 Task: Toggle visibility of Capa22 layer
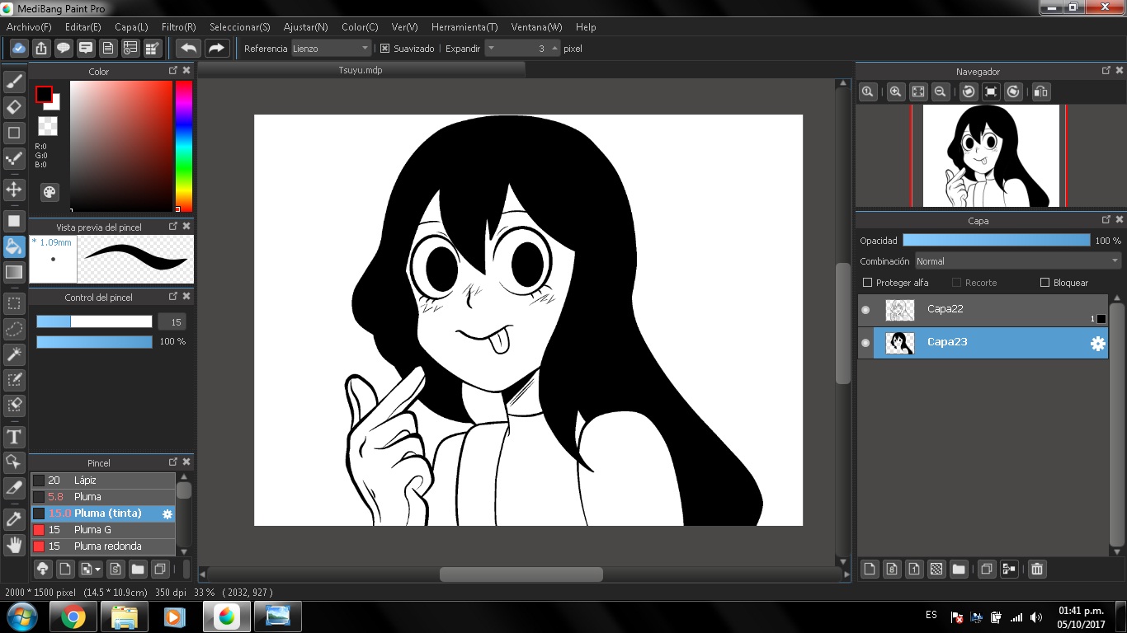[865, 310]
